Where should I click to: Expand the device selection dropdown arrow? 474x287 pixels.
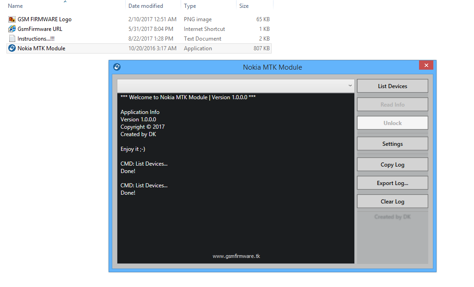point(350,86)
